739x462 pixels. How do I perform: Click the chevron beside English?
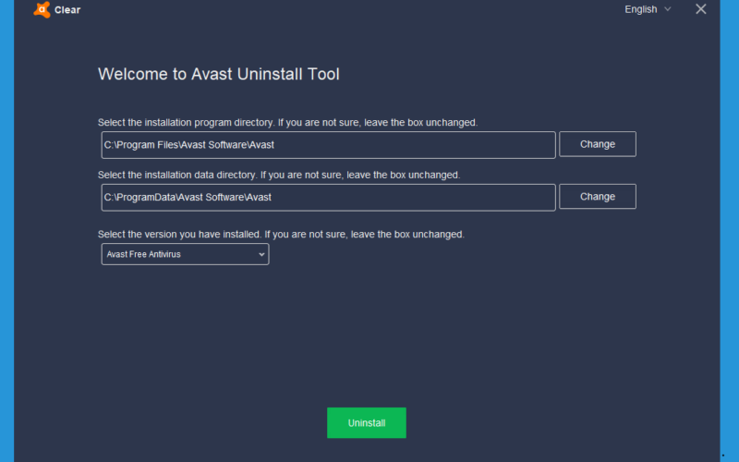coord(667,9)
